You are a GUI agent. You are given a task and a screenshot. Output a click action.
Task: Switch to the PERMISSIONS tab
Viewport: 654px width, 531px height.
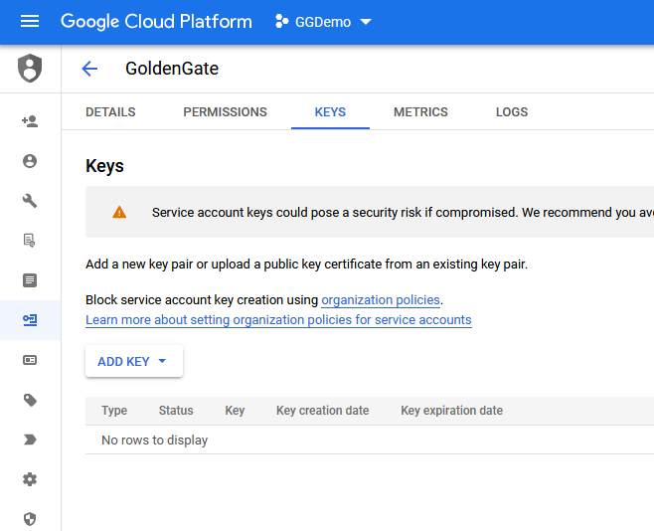225,112
